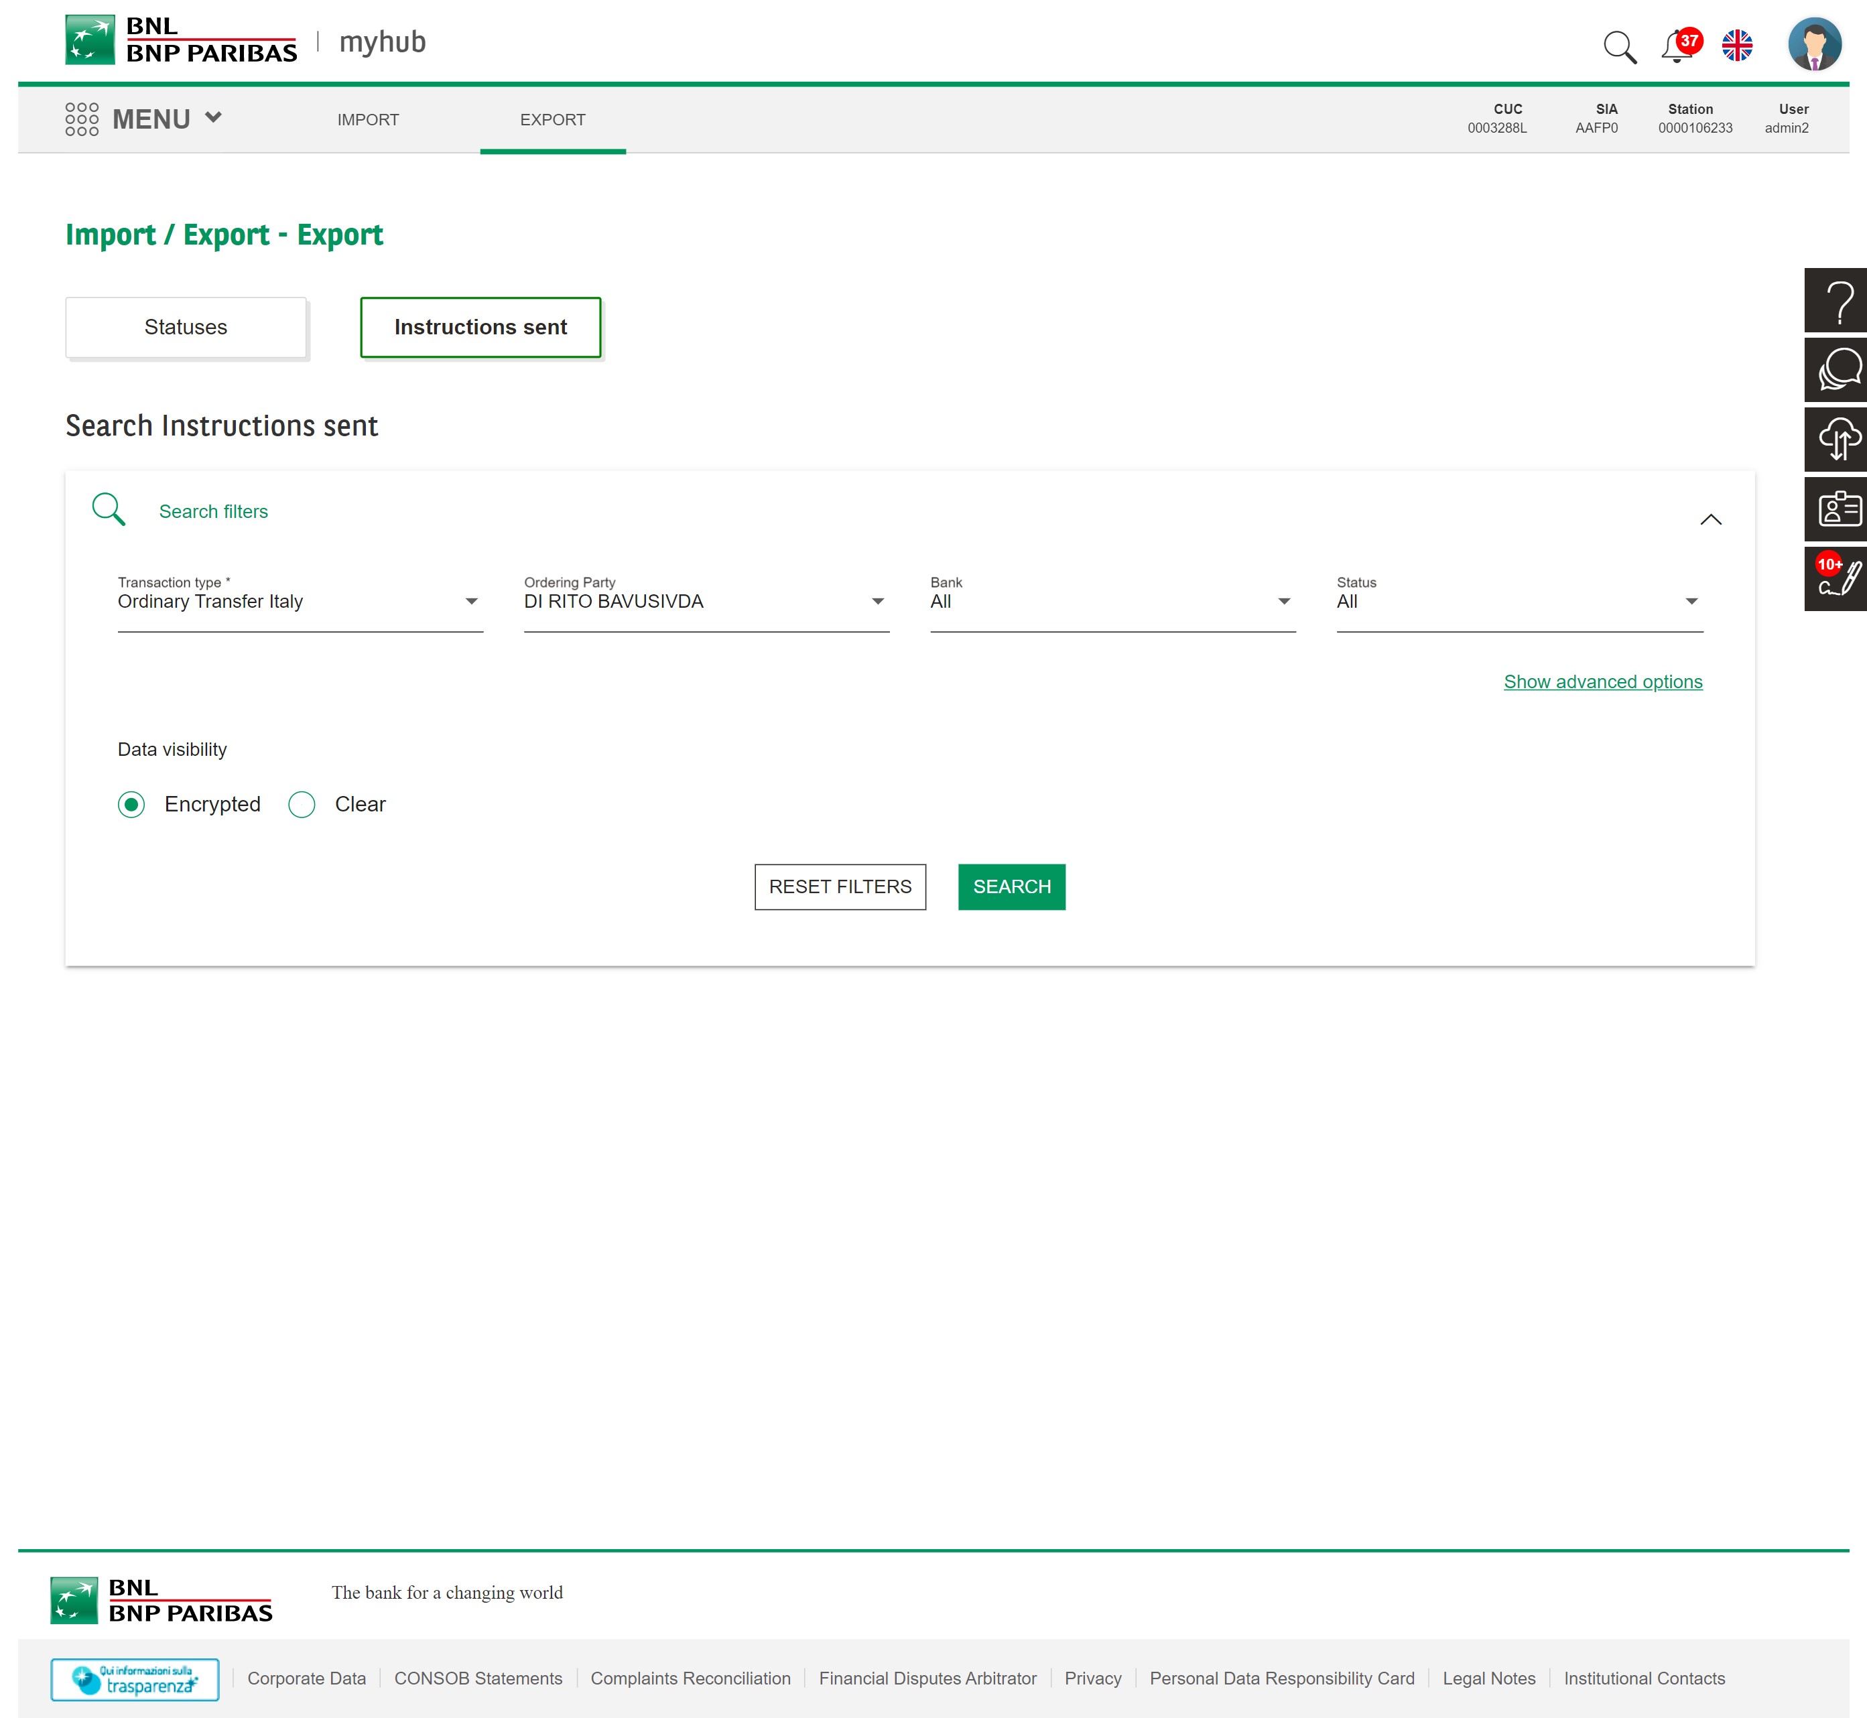Click the BNL BNP Paribas header logo
This screenshot has height=1718, width=1867.
click(x=182, y=40)
